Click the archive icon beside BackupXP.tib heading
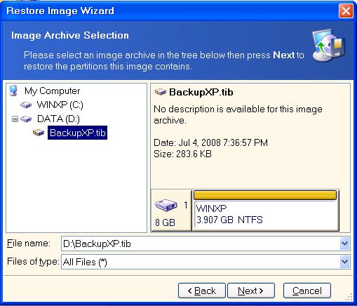This screenshot has width=357, height=306. [161, 92]
